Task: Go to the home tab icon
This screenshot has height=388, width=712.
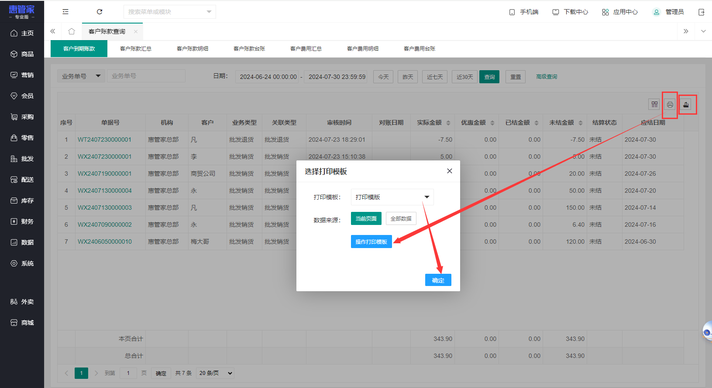Action: coord(72,31)
